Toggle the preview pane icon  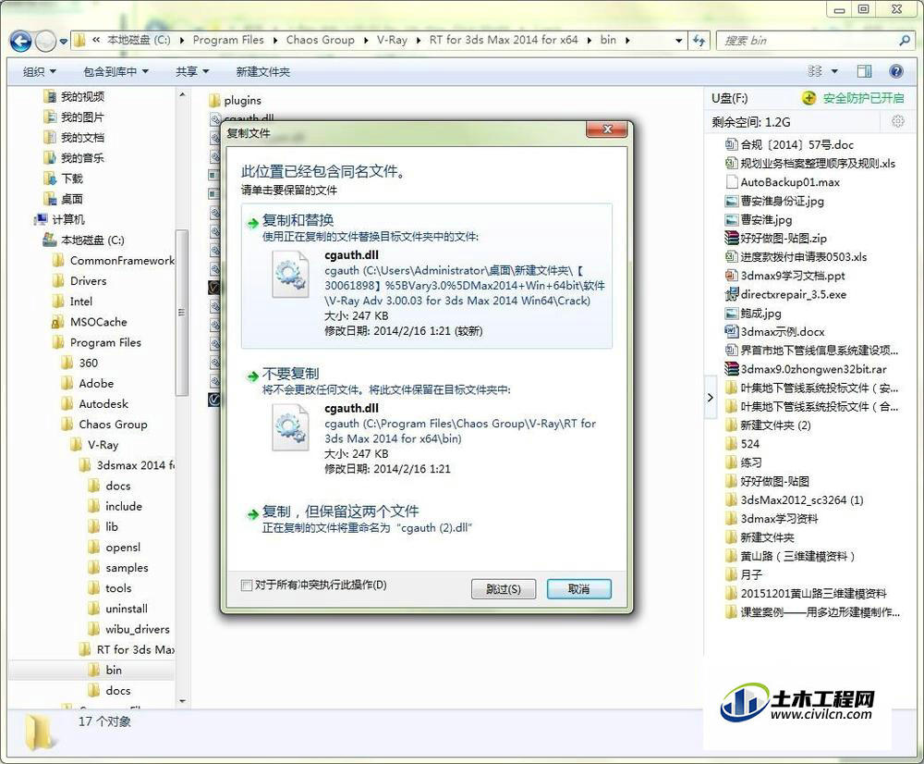[865, 71]
